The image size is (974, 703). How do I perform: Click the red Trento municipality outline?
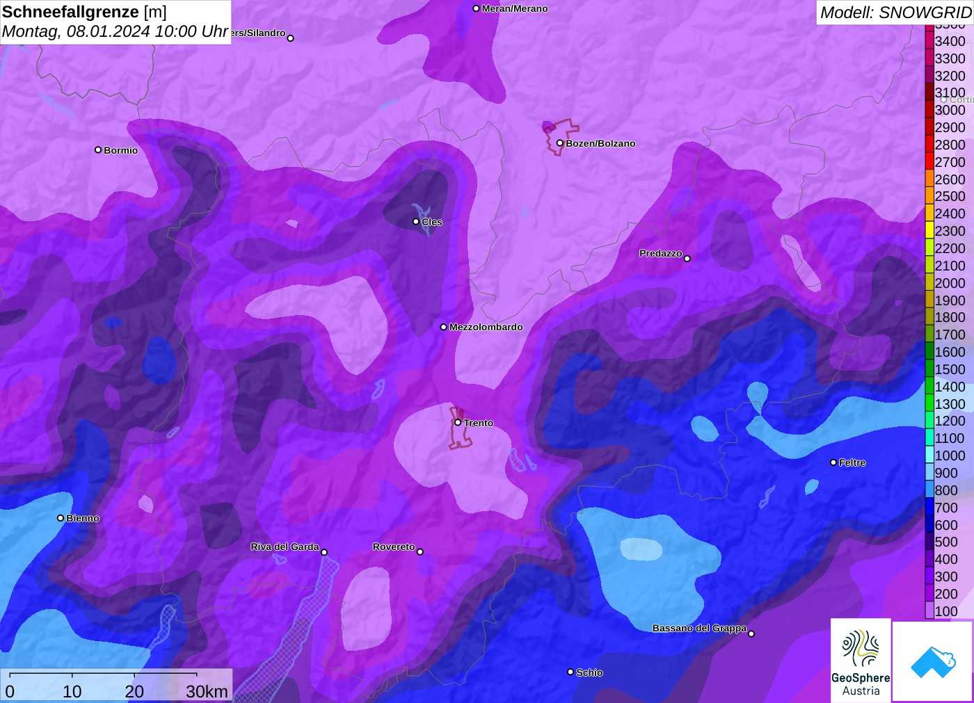point(460,428)
